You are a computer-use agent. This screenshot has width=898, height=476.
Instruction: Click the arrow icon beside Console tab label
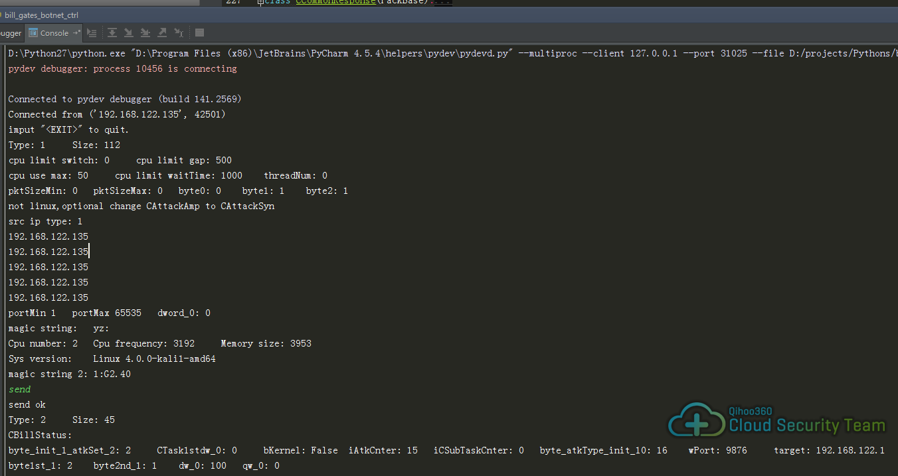pyautogui.click(x=76, y=33)
